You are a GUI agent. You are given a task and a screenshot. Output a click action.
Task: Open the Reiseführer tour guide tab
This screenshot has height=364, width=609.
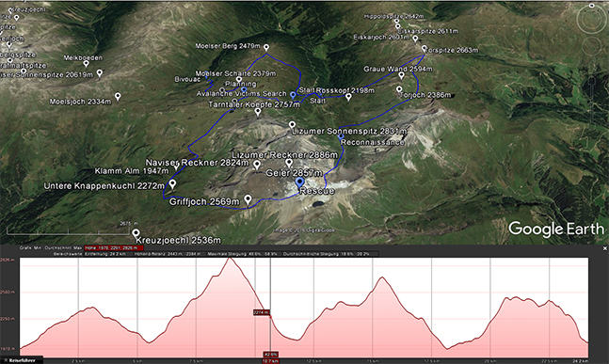coord(22,360)
